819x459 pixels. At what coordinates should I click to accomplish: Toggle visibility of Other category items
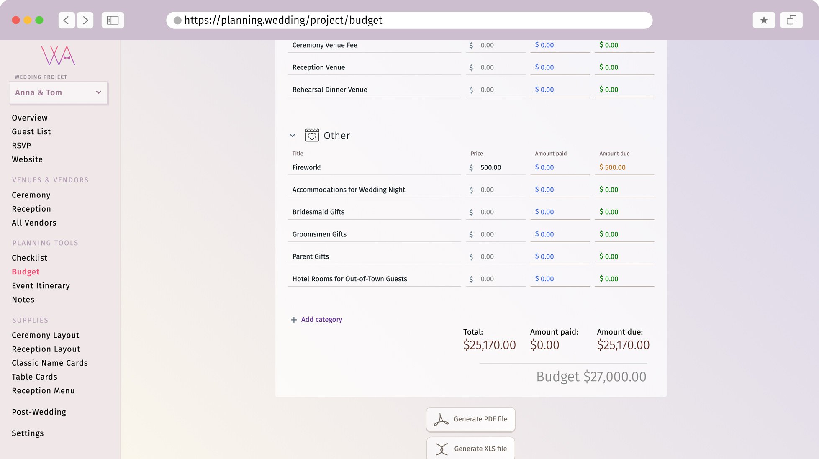(293, 136)
